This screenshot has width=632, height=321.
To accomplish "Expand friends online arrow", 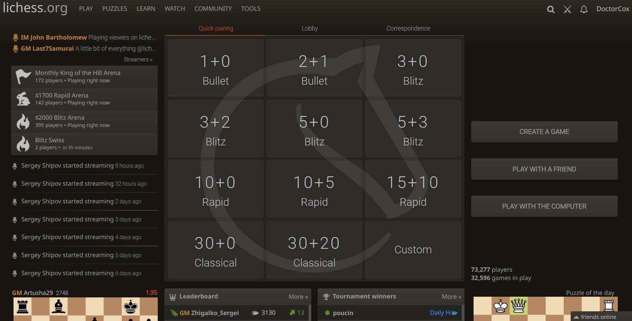I will (576, 317).
